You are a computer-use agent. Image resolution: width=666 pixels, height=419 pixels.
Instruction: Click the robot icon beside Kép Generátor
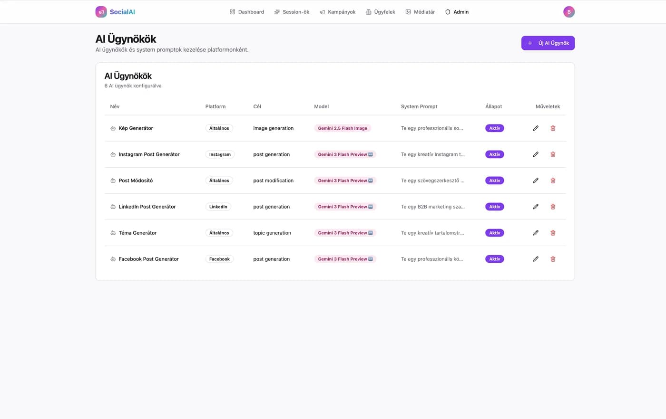(113, 128)
